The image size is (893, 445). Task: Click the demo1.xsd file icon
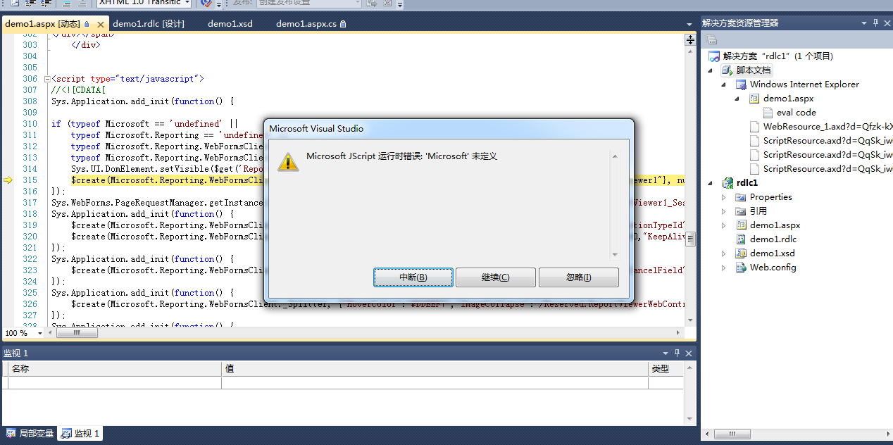(x=741, y=253)
